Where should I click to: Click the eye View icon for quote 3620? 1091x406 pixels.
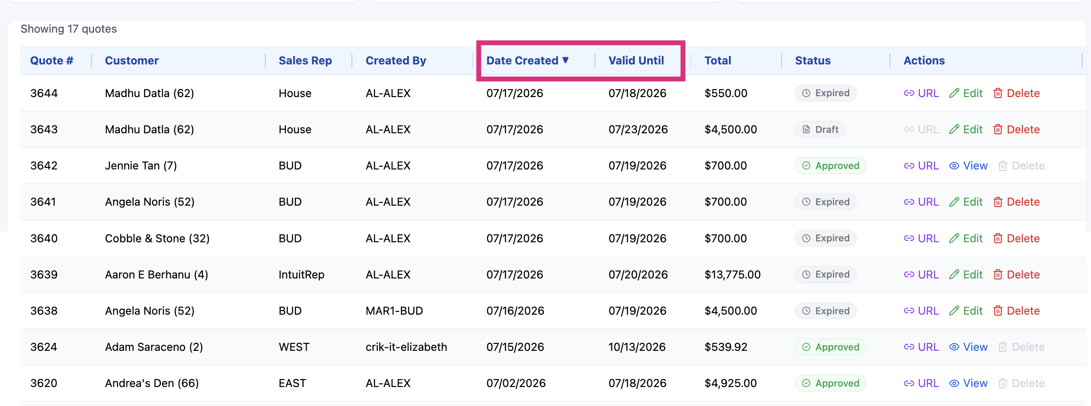pyautogui.click(x=954, y=383)
